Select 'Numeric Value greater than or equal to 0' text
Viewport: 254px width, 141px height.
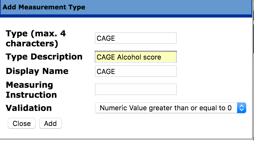point(166,108)
